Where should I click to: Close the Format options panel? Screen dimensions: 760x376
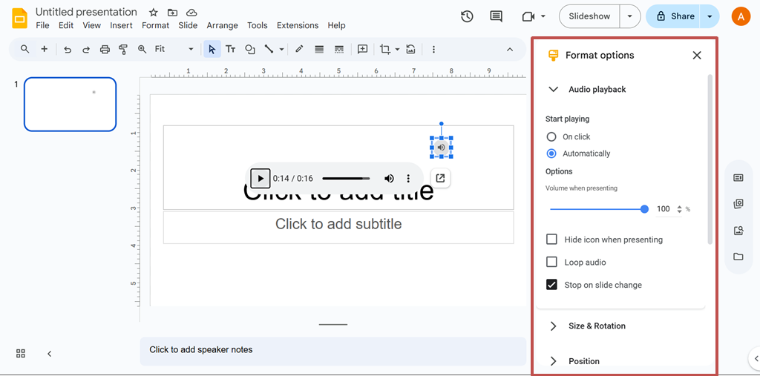(x=696, y=55)
